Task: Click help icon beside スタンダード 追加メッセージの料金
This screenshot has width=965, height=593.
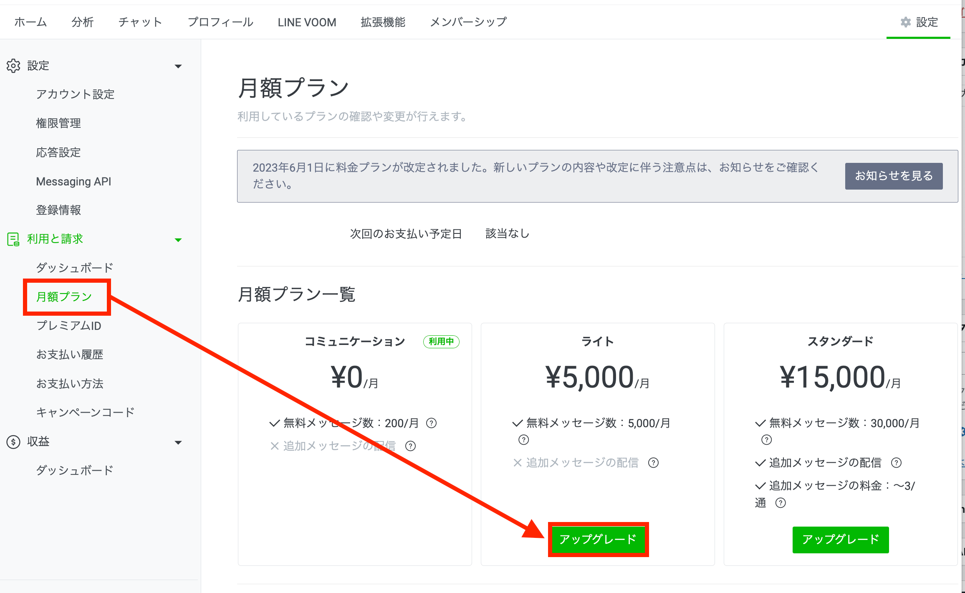Action: [780, 503]
